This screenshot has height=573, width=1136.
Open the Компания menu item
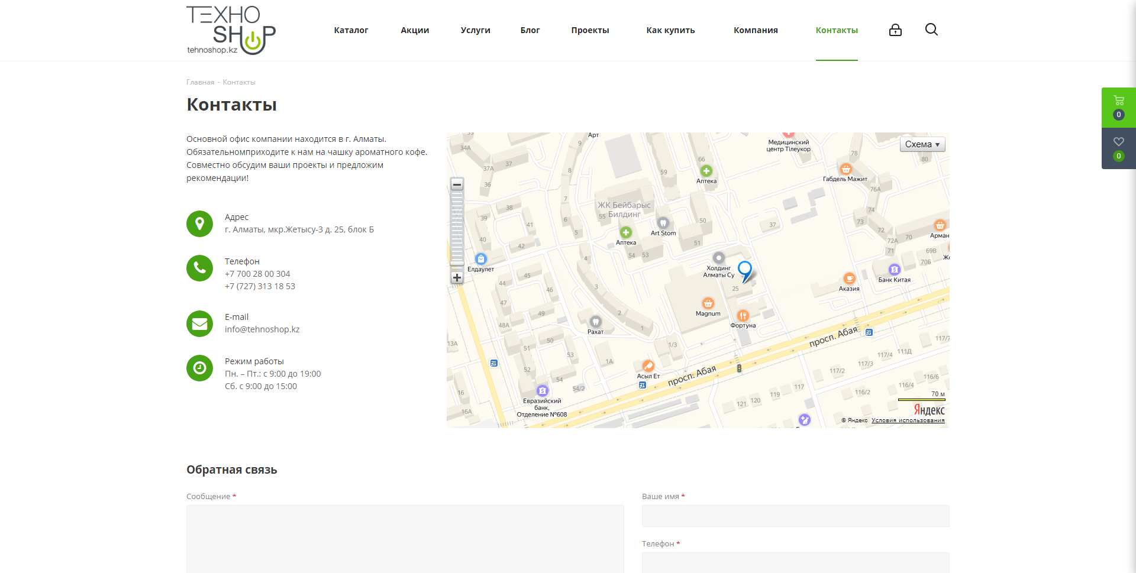pyautogui.click(x=756, y=30)
